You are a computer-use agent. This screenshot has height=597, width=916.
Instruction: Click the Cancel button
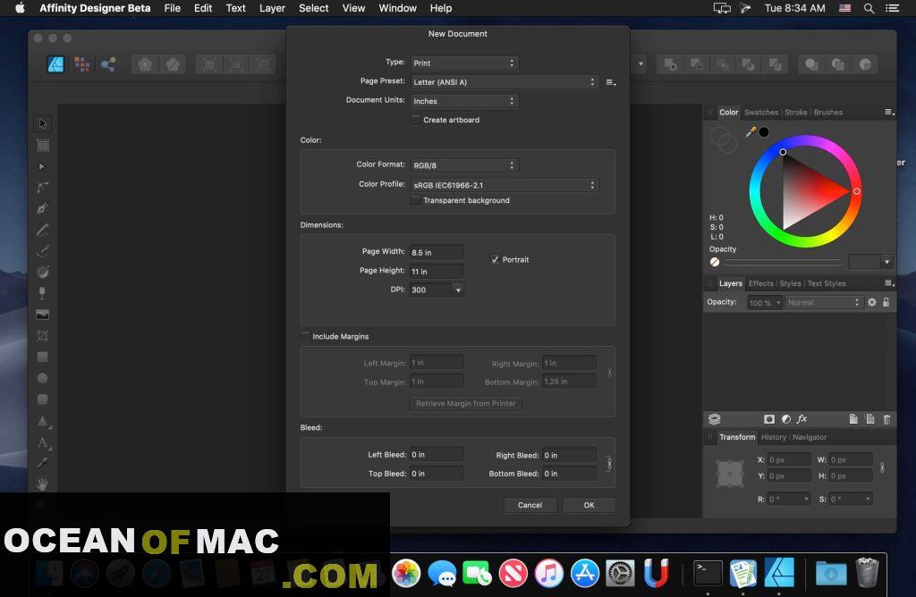(x=530, y=505)
